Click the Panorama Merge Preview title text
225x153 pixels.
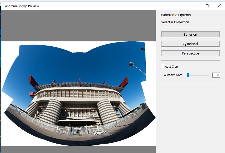click(x=21, y=6)
